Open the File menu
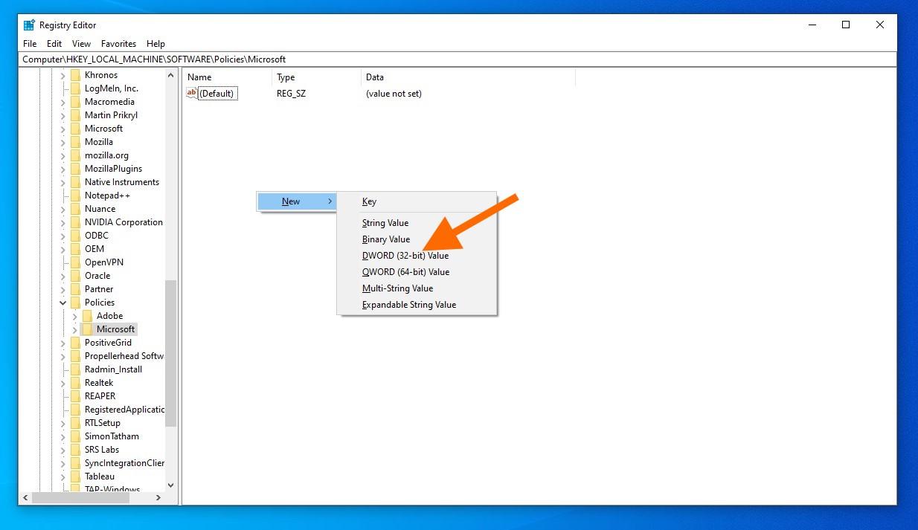918x530 pixels. point(30,44)
